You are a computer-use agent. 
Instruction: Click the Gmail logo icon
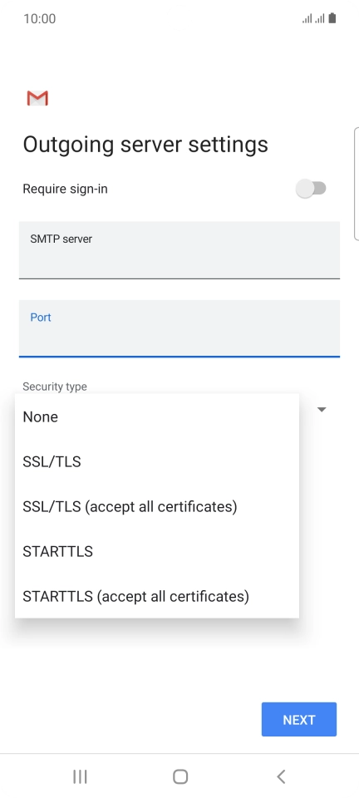click(x=37, y=98)
